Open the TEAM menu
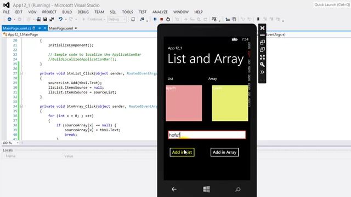 pos(99,12)
